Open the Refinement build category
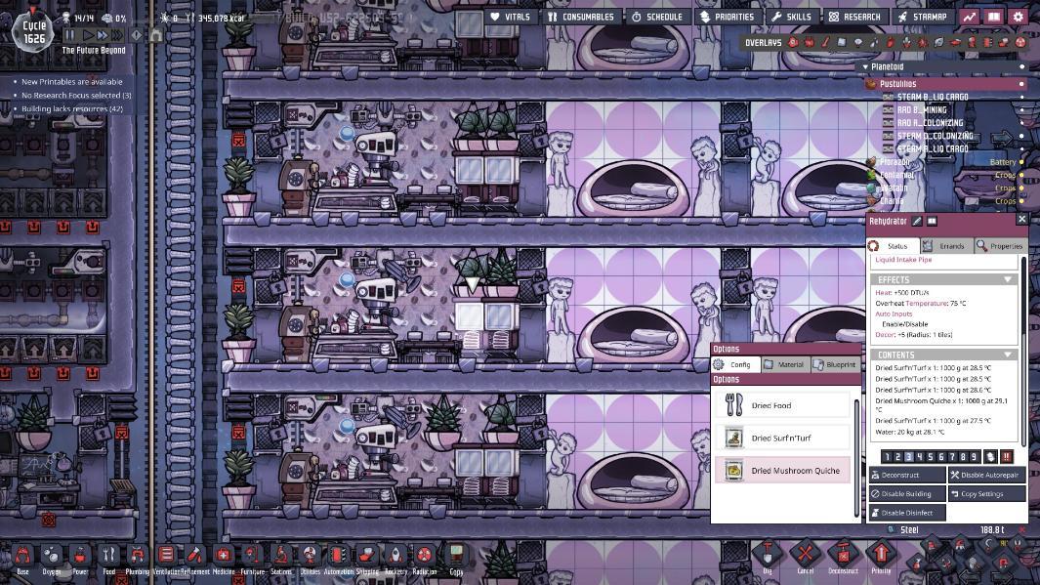This screenshot has height=585, width=1040. tap(195, 558)
